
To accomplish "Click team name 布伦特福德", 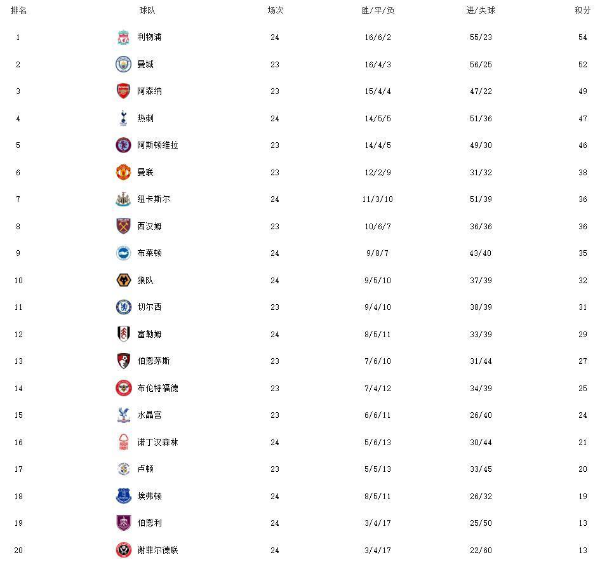I will [157, 388].
